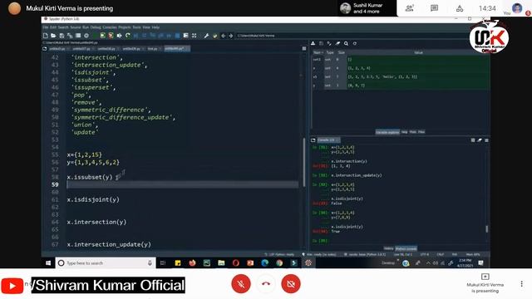Search variables magnifier icon
This screenshot has height=299, width=532.
point(346,43)
